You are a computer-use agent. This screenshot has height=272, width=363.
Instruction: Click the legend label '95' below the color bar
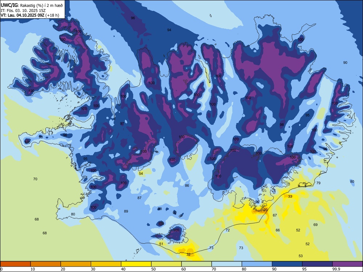tap(305, 269)
